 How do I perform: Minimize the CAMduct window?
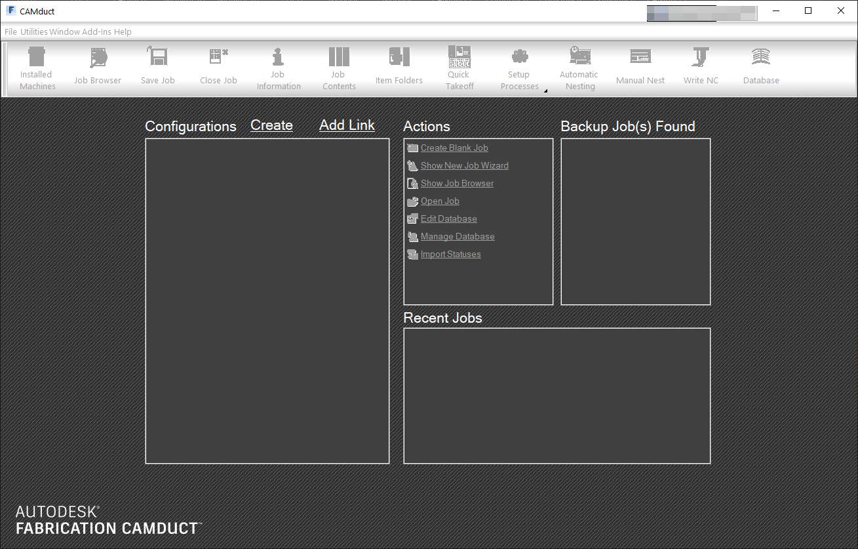coord(776,10)
